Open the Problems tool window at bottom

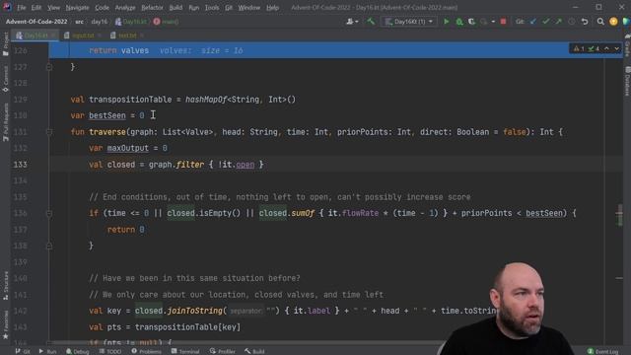tap(147, 351)
